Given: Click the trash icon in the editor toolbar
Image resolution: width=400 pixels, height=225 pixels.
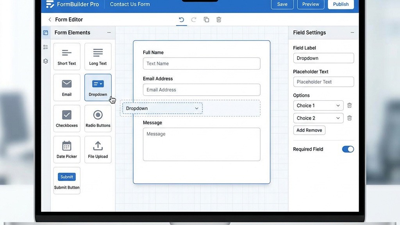Looking at the screenshot, I should (x=218, y=19).
